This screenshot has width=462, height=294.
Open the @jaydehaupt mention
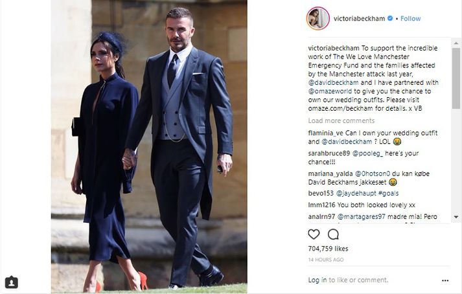356,193
